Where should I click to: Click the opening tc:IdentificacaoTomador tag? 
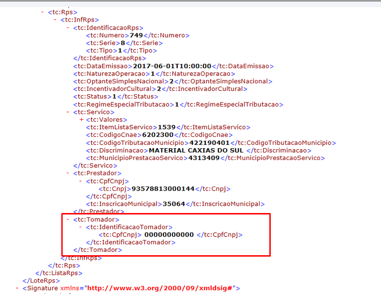129,227
